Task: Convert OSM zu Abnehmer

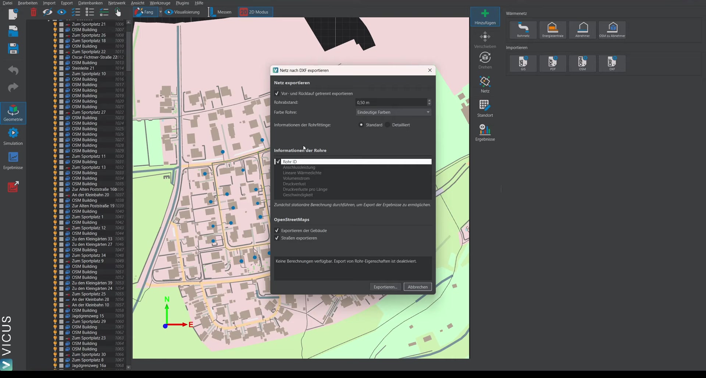Action: (x=612, y=30)
